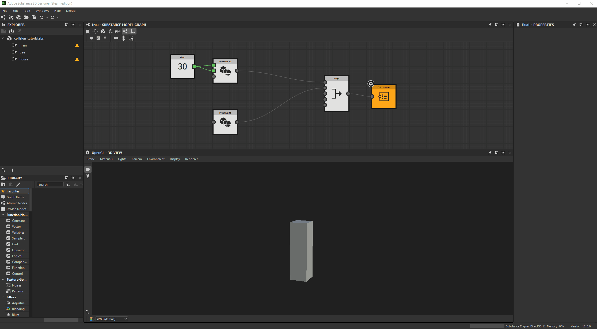Click the open folder icon in toolbar
The image size is (597, 329).
pyautogui.click(x=26, y=17)
